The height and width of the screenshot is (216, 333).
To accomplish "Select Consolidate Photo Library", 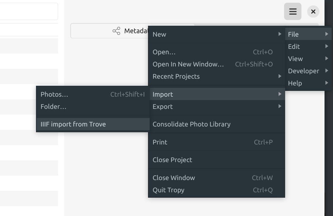I will pyautogui.click(x=217, y=124).
